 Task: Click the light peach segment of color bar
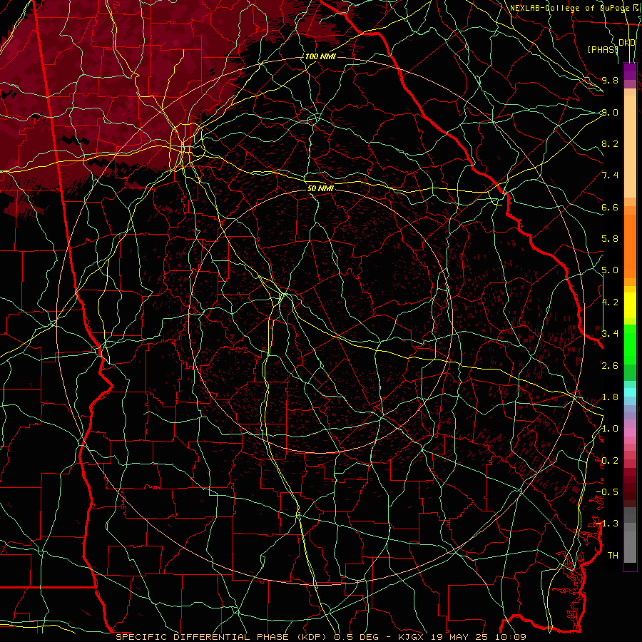pyautogui.click(x=630, y=146)
